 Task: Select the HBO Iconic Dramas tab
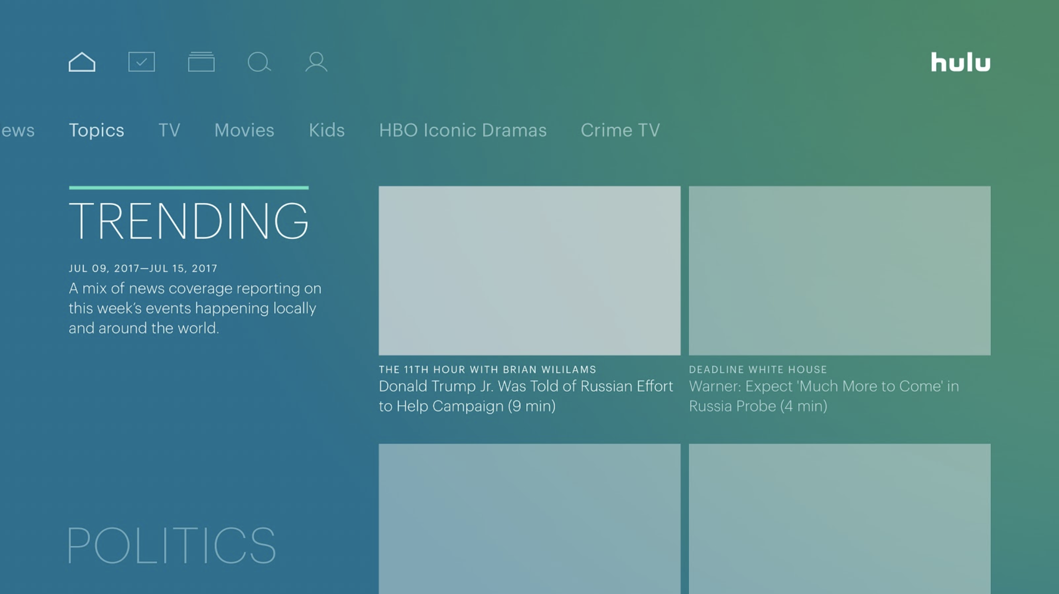(x=463, y=131)
